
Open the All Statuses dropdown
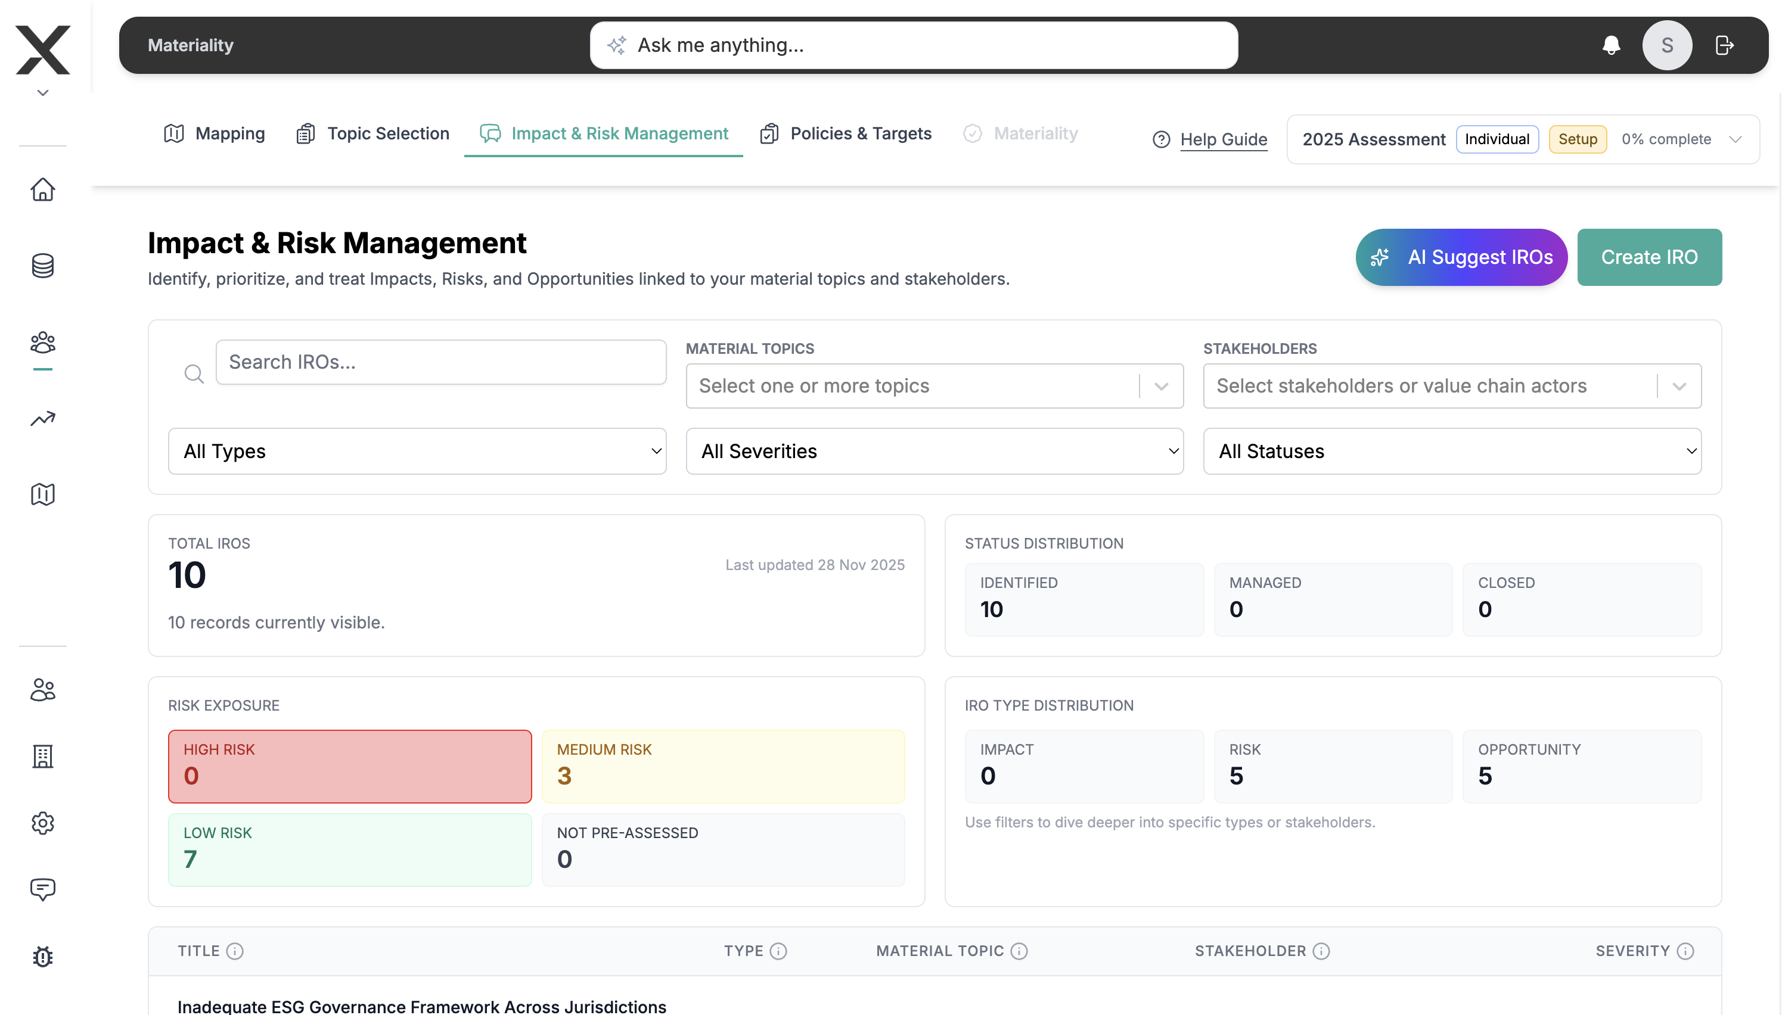[1452, 451]
